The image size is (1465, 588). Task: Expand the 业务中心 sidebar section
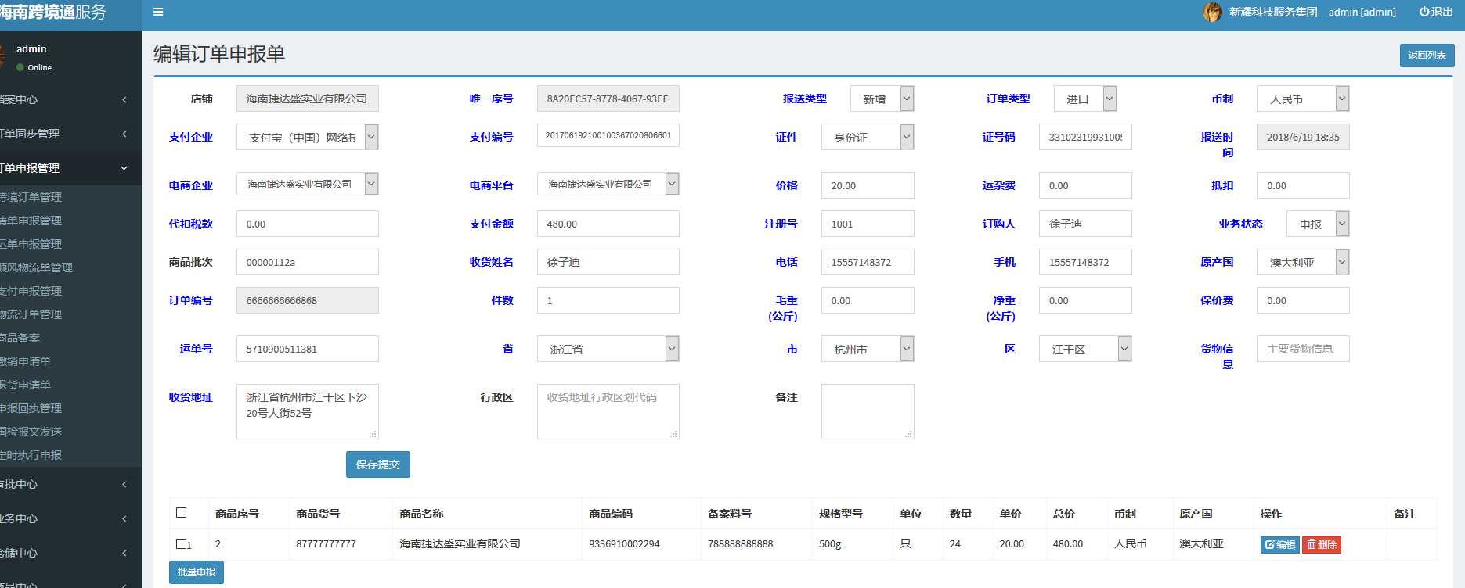[x=70, y=518]
